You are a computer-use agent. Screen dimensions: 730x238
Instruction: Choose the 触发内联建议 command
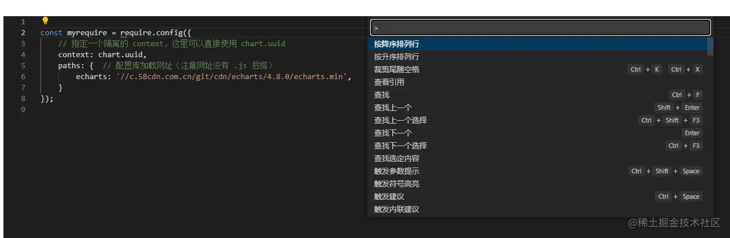[538, 209]
